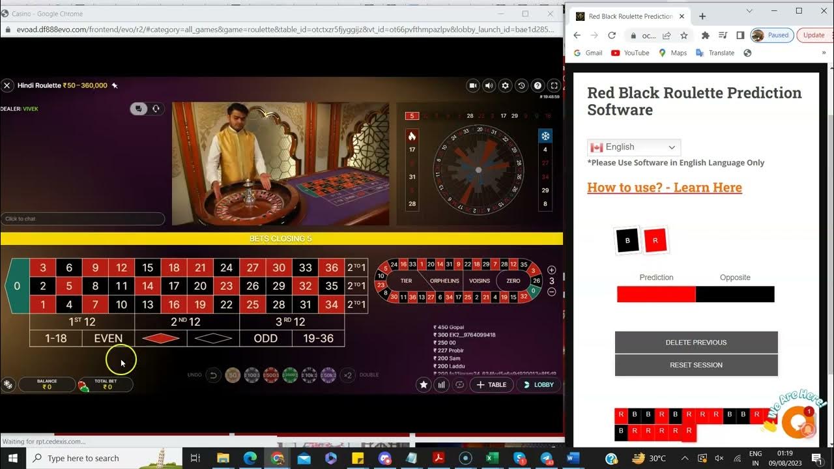Toggle the video camera icon in roulette game
The height and width of the screenshot is (469, 834).
pyautogui.click(x=474, y=85)
